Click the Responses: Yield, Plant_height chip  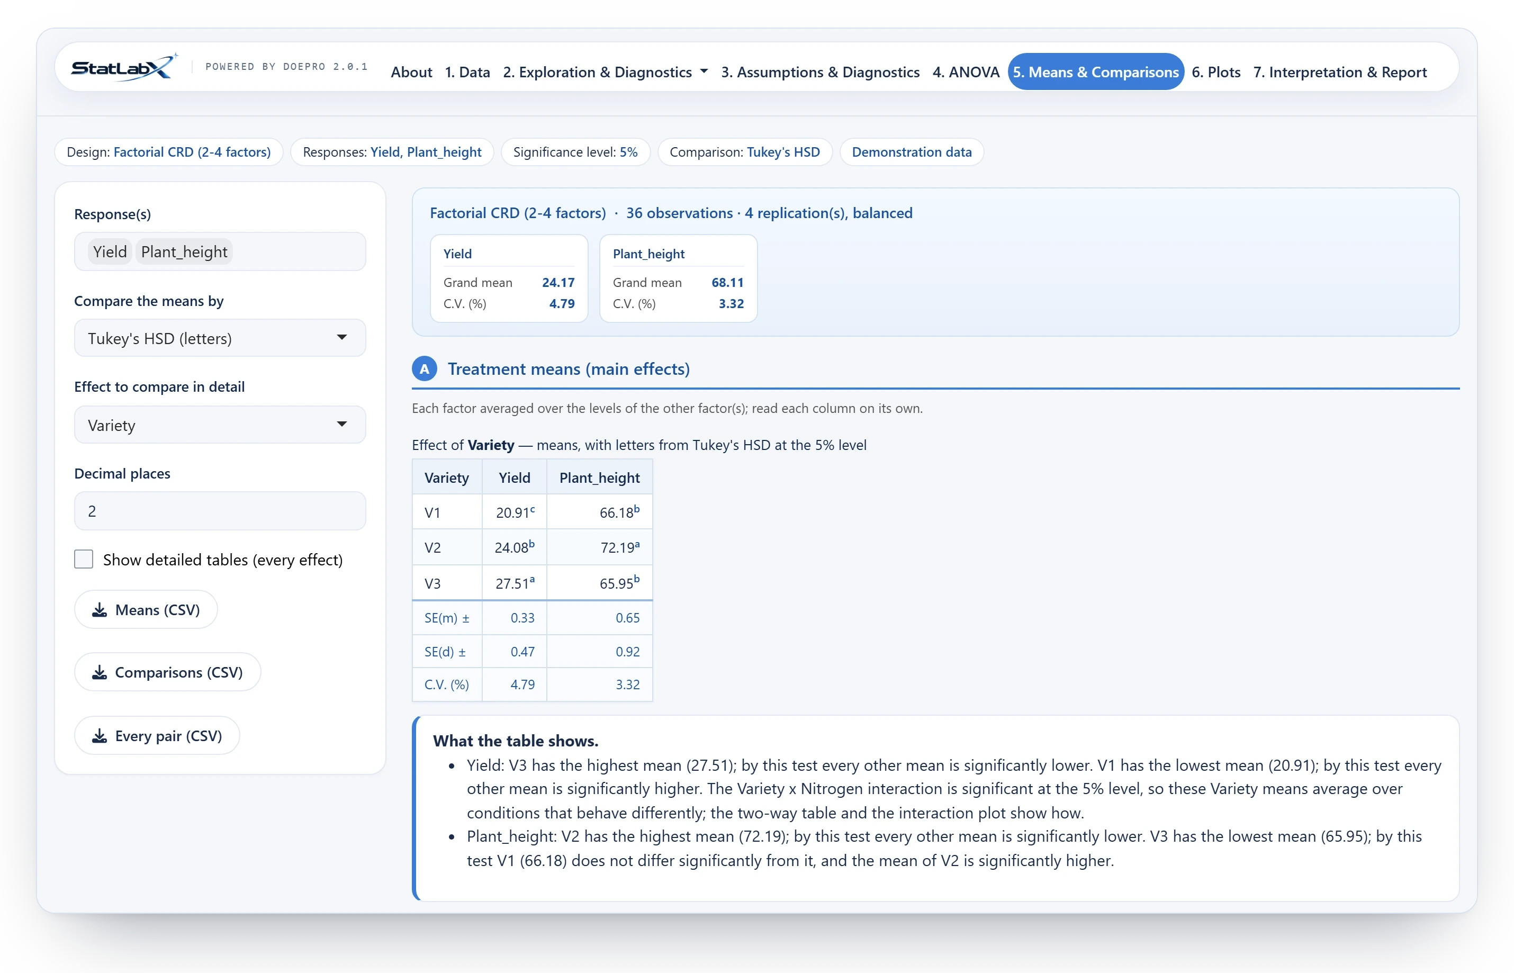pos(392,152)
